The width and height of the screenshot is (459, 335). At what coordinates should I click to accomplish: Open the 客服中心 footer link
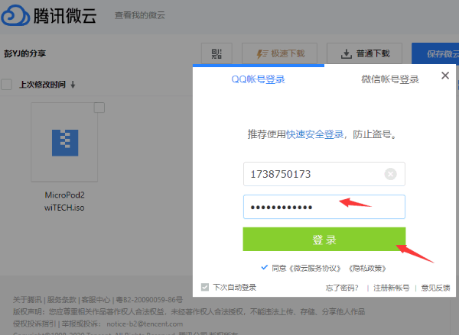(x=96, y=300)
